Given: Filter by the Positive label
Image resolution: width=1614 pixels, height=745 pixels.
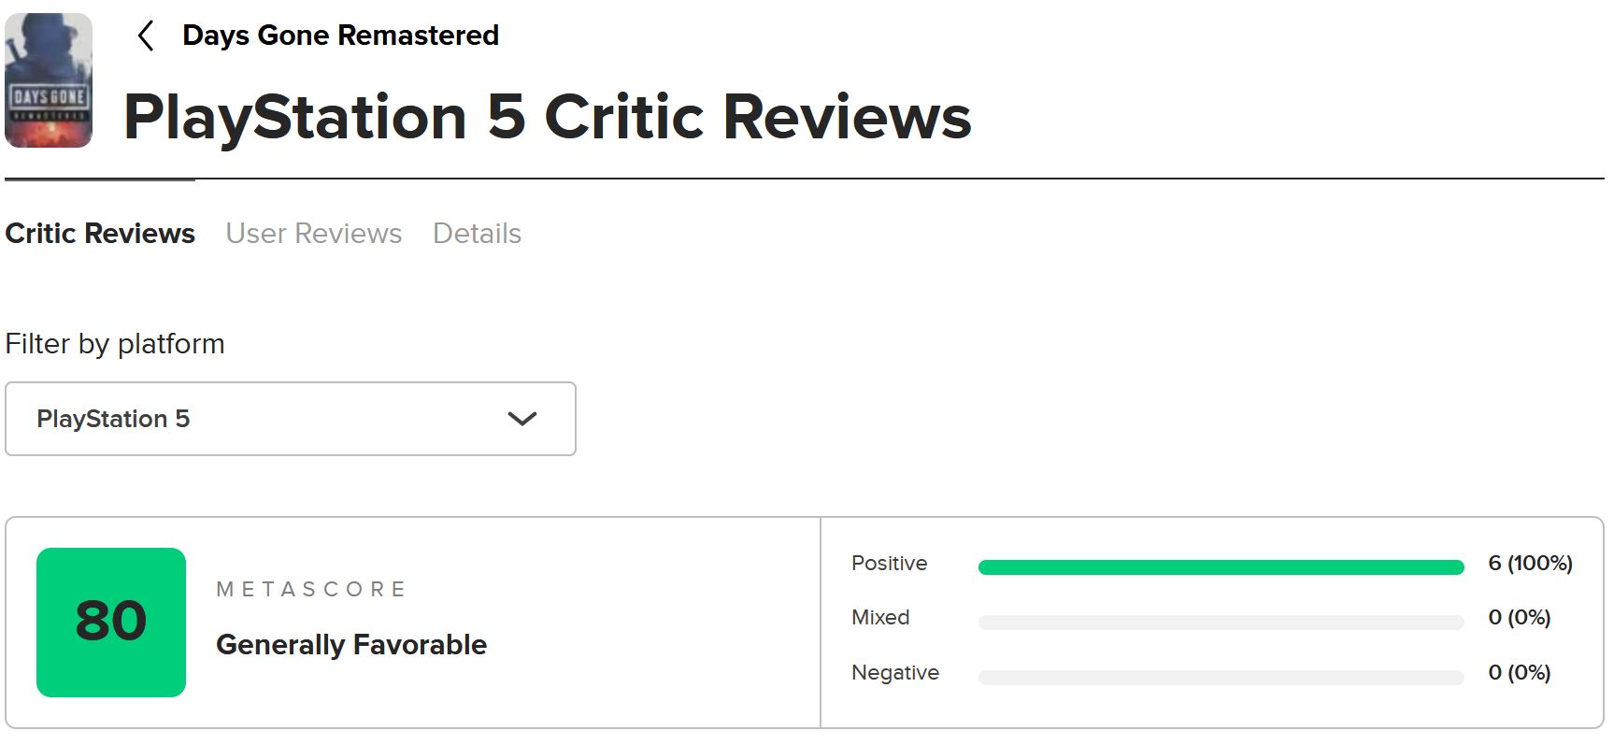Looking at the screenshot, I should tap(889, 564).
